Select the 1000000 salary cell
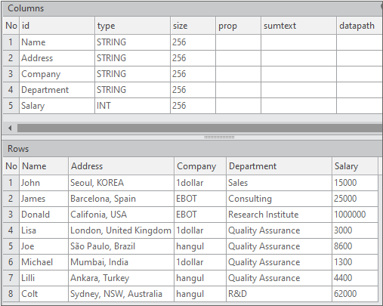383x306 pixels. coord(355,215)
